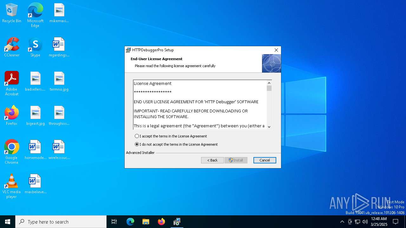Image resolution: width=406 pixels, height=228 pixels.
Task: Select the wirelesssuc Word document on desktop
Action: tap(59, 150)
